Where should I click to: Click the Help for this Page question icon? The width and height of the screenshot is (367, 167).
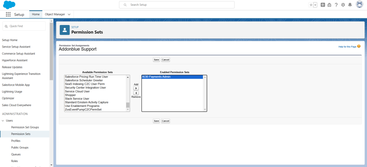coord(359,46)
